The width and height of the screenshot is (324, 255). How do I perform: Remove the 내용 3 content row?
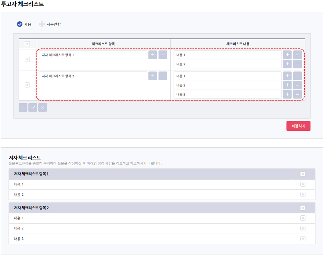[x=297, y=94]
